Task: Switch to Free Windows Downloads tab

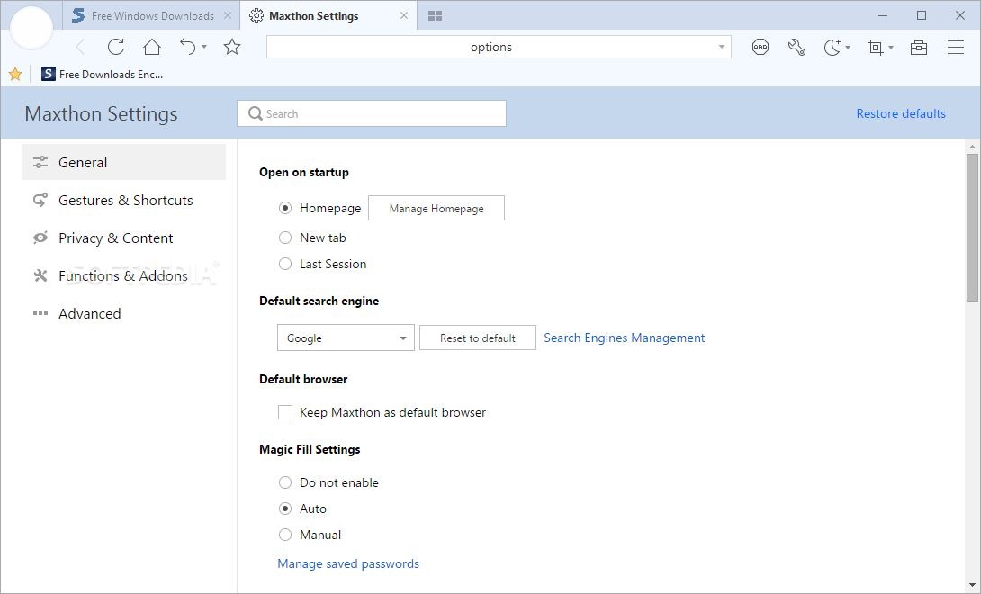Action: click(151, 15)
